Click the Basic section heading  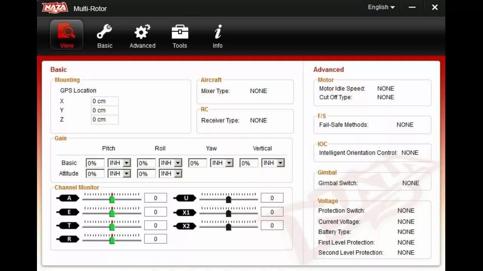(x=58, y=70)
